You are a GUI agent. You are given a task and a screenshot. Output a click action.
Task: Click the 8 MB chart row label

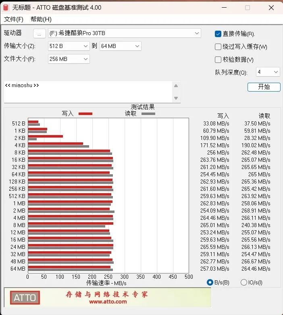(x=19, y=225)
